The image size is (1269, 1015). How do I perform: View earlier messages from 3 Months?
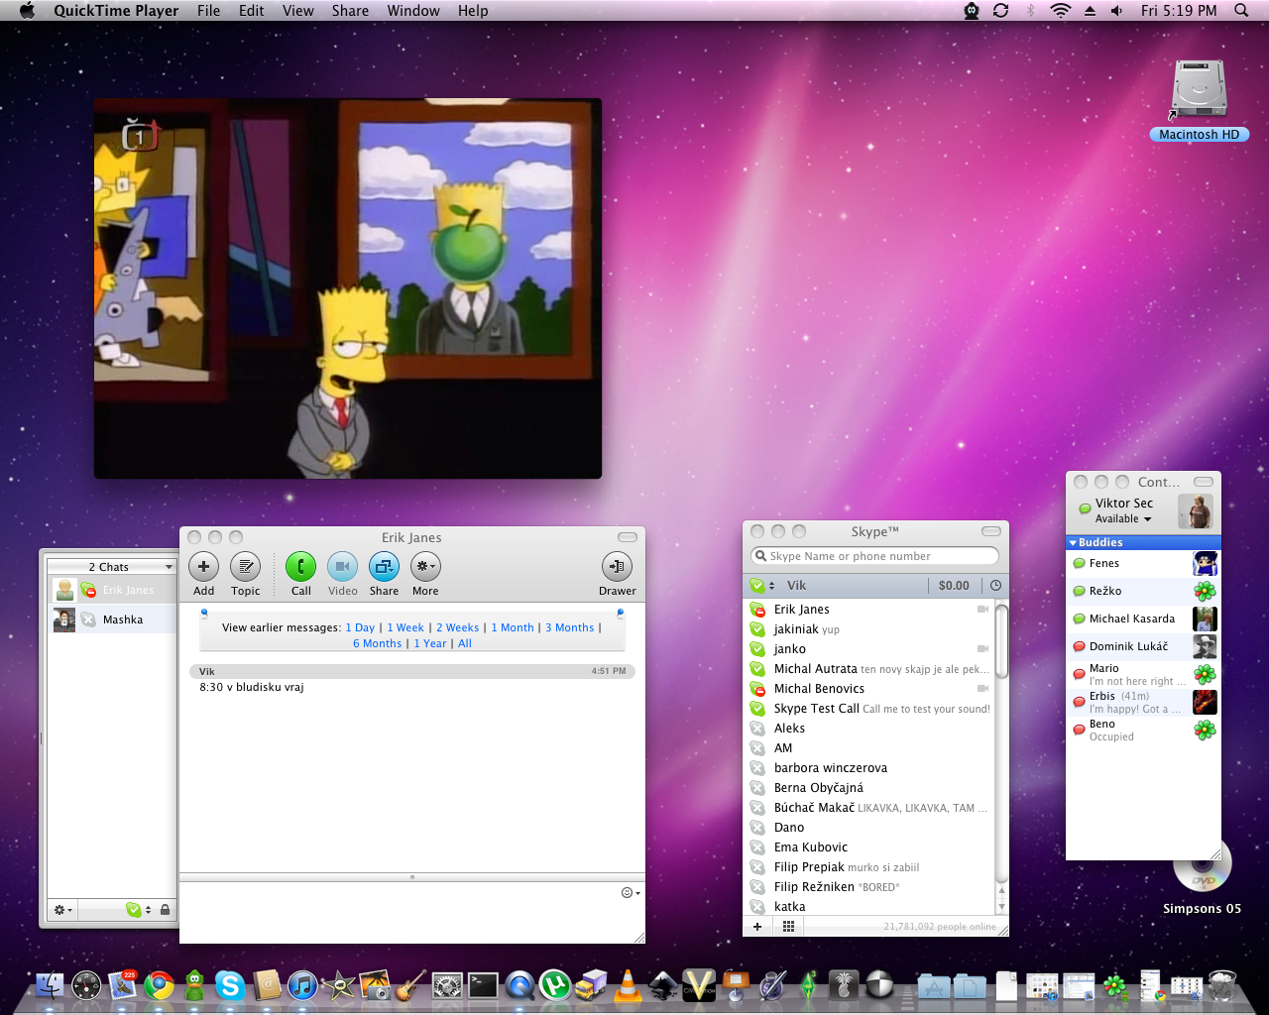click(570, 627)
